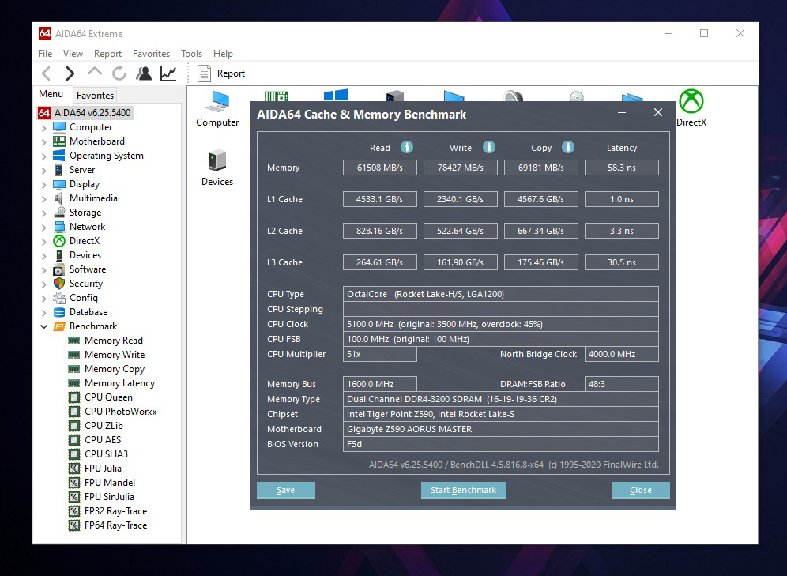This screenshot has width=787, height=576.
Task: Select the Display monitor icon in tree
Action: pyautogui.click(x=59, y=184)
